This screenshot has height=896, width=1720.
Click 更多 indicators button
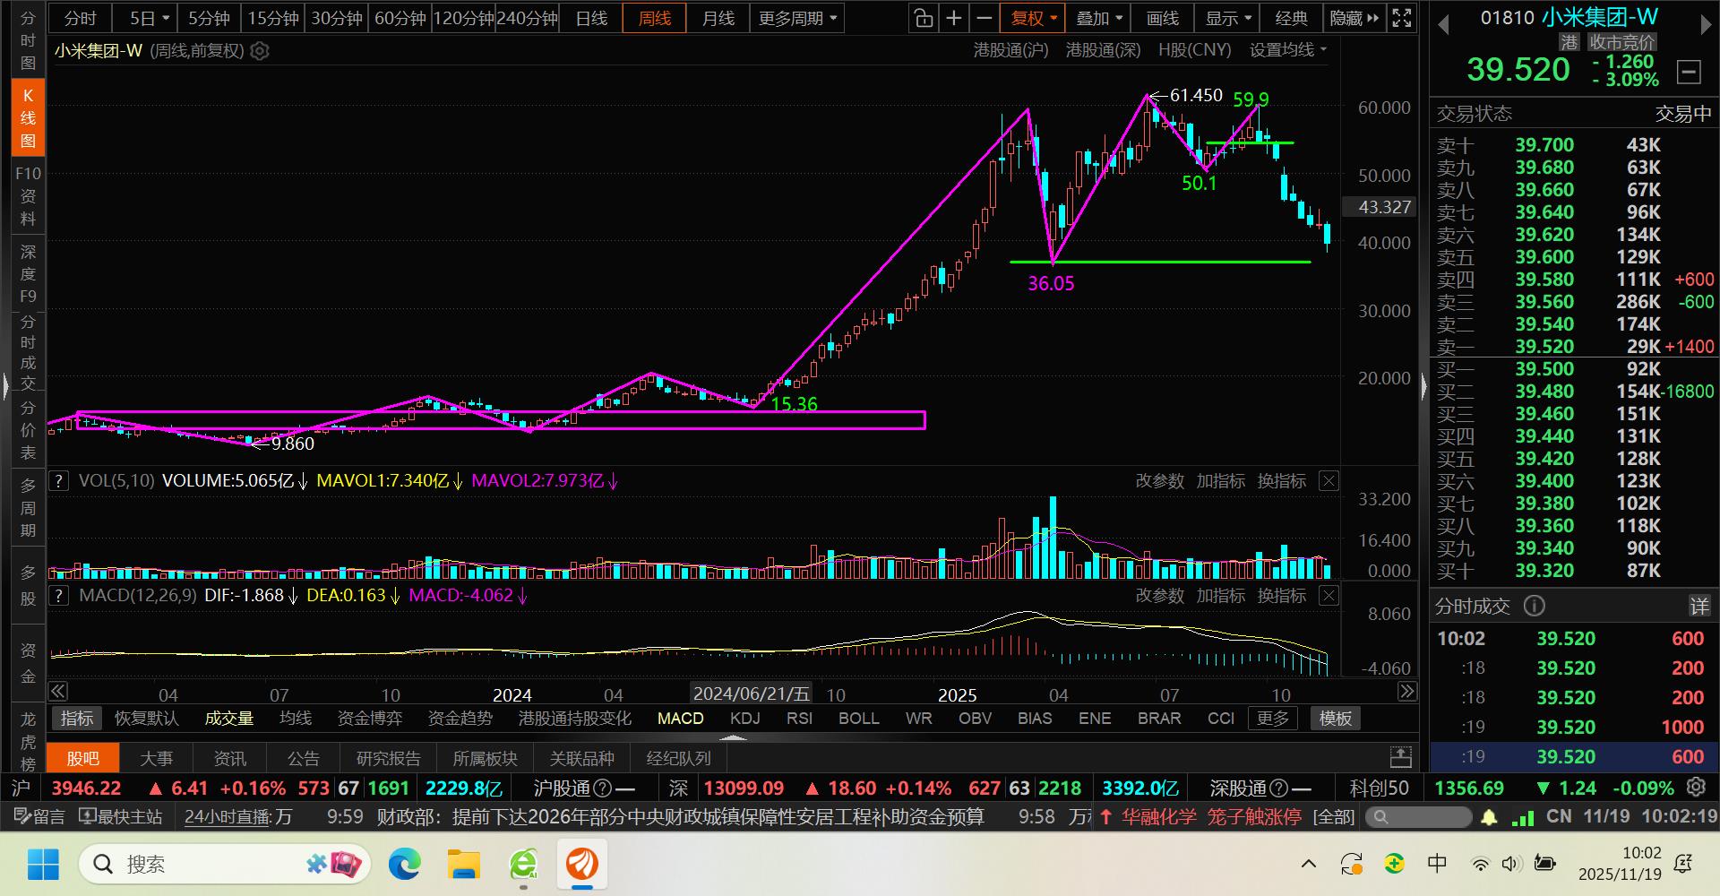(1273, 719)
